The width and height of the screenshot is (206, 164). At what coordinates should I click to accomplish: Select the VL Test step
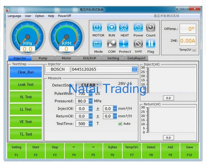click(x=26, y=97)
